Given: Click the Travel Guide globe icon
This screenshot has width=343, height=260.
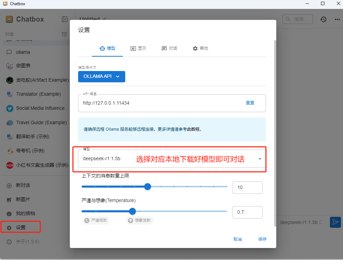Looking at the screenshot, I should (10, 123).
